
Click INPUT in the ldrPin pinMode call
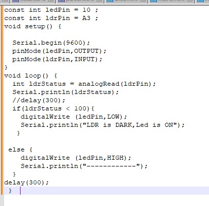coord(84,59)
